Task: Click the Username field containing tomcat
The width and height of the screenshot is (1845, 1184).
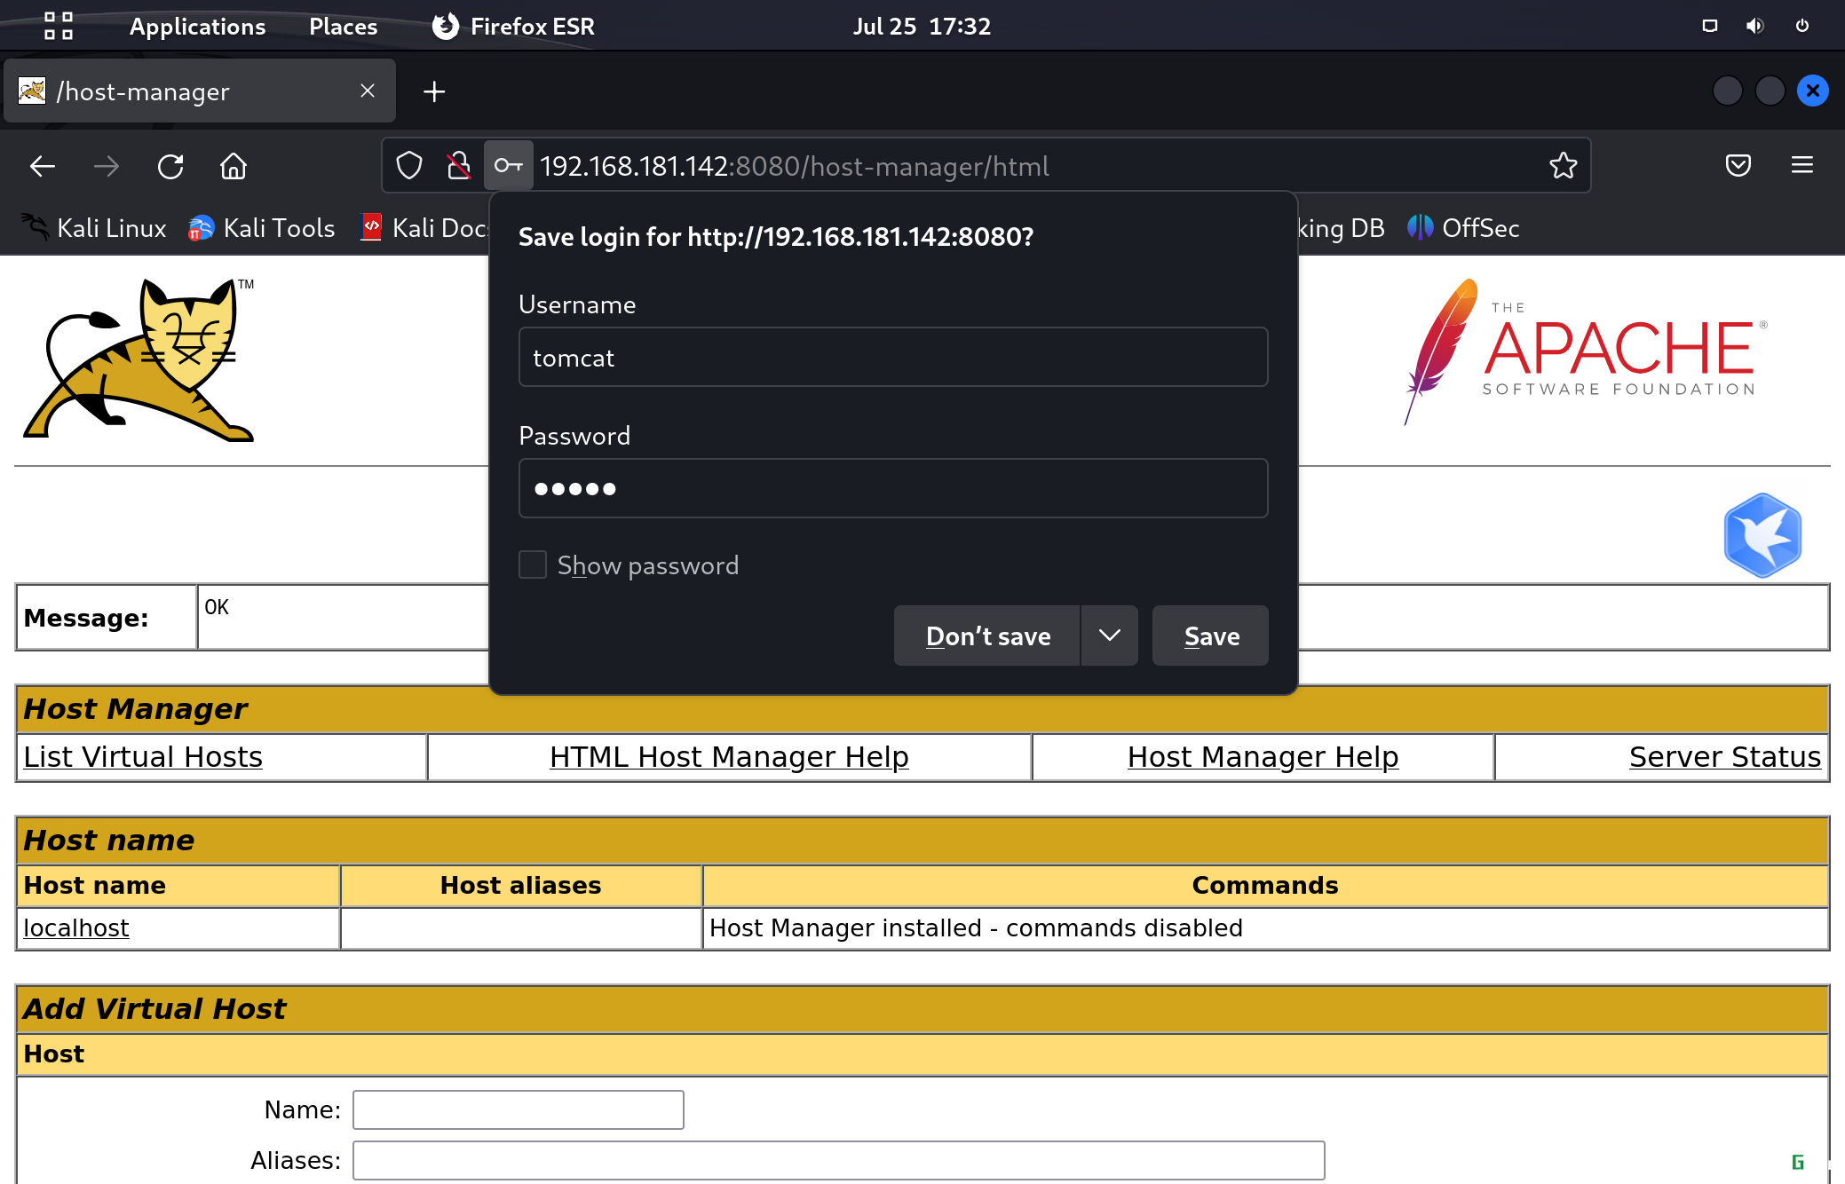Action: [x=893, y=357]
